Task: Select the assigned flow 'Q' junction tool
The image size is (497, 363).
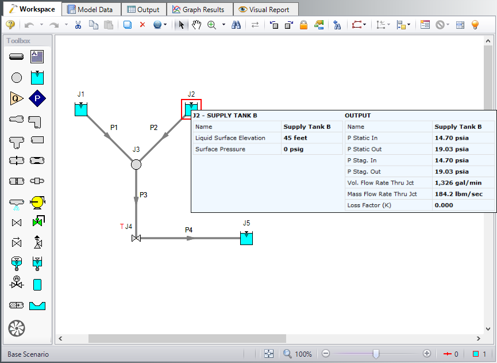Action: 17,98
